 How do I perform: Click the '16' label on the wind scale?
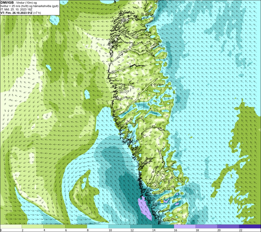(176, 230)
